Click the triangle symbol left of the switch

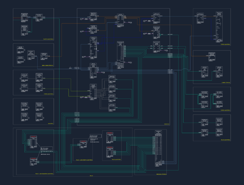(70, 68)
